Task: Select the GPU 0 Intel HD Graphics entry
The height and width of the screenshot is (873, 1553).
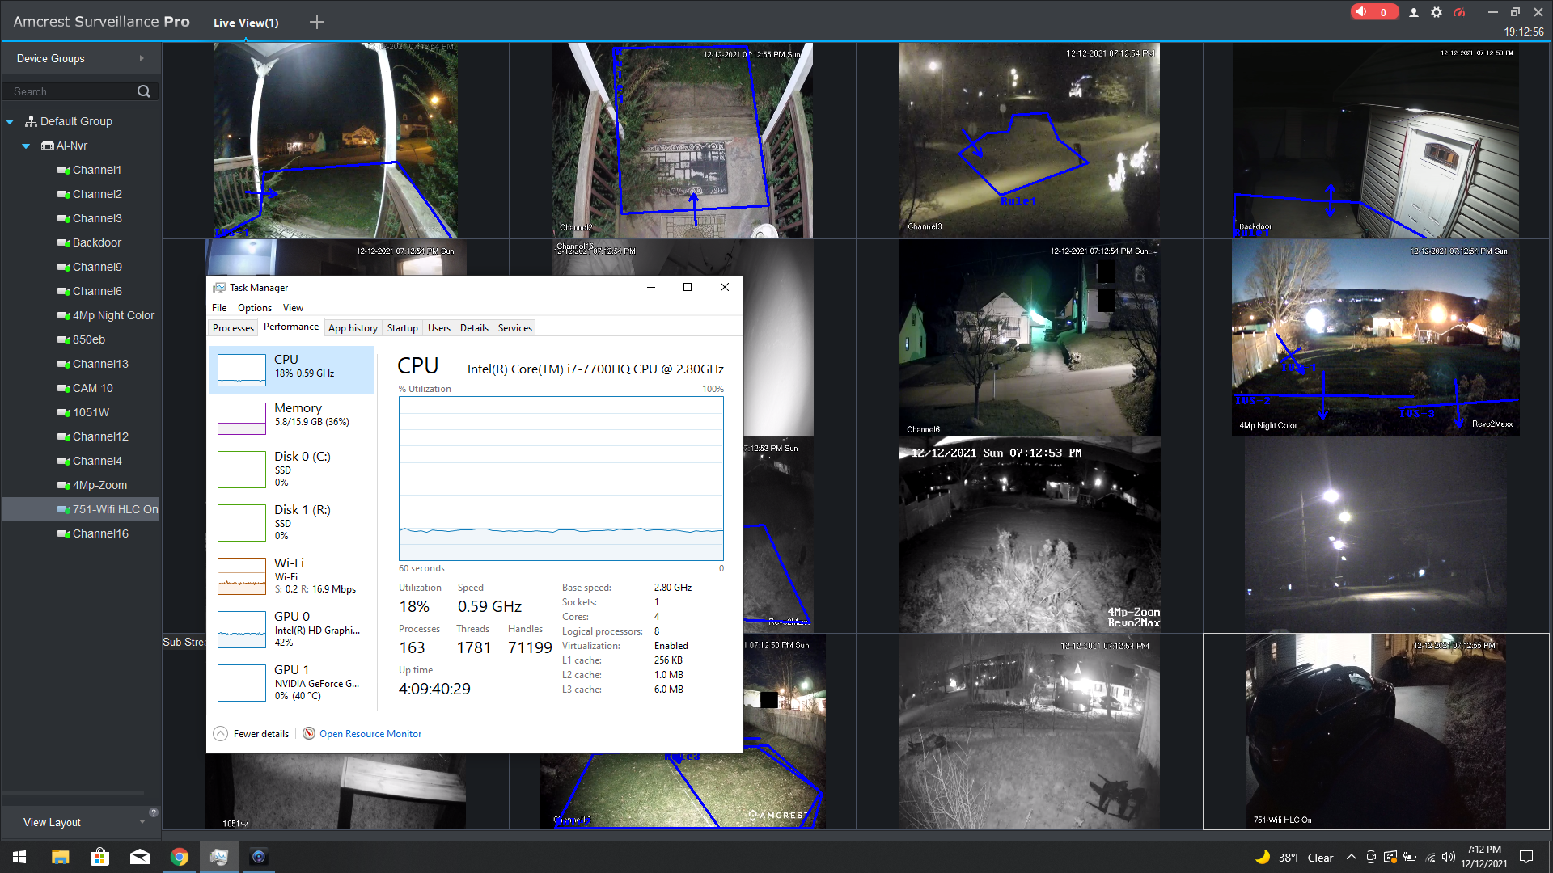Action: [292, 630]
